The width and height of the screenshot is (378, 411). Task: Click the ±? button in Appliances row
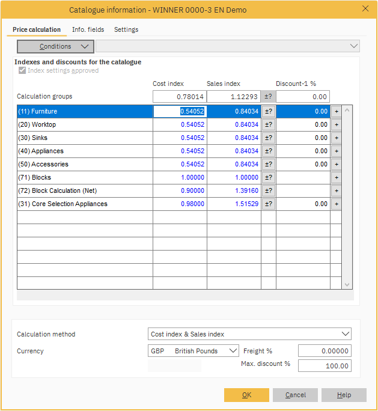[269, 151]
